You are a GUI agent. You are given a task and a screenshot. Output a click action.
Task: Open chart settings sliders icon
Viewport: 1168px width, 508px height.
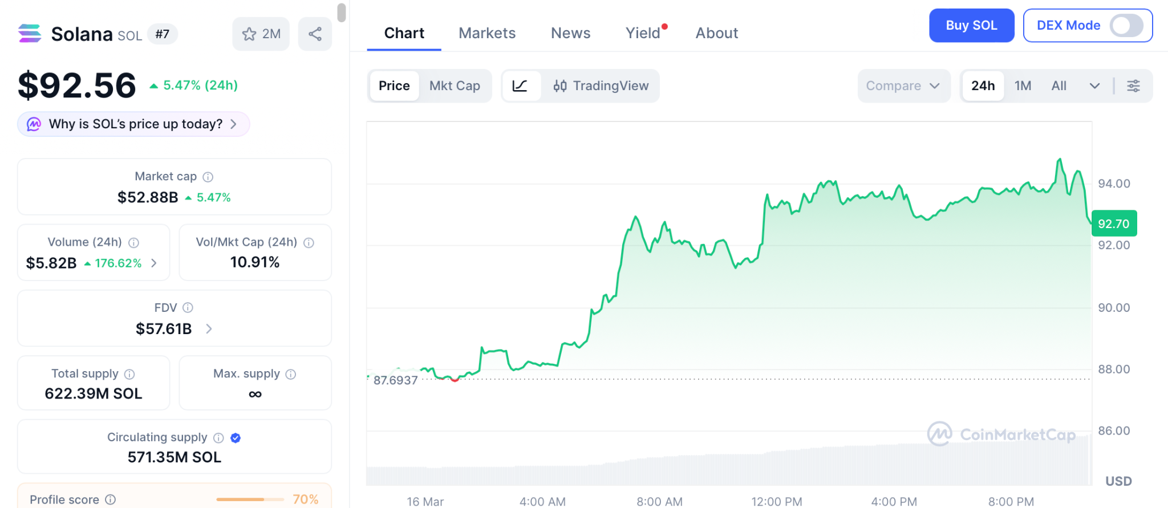pyautogui.click(x=1133, y=86)
